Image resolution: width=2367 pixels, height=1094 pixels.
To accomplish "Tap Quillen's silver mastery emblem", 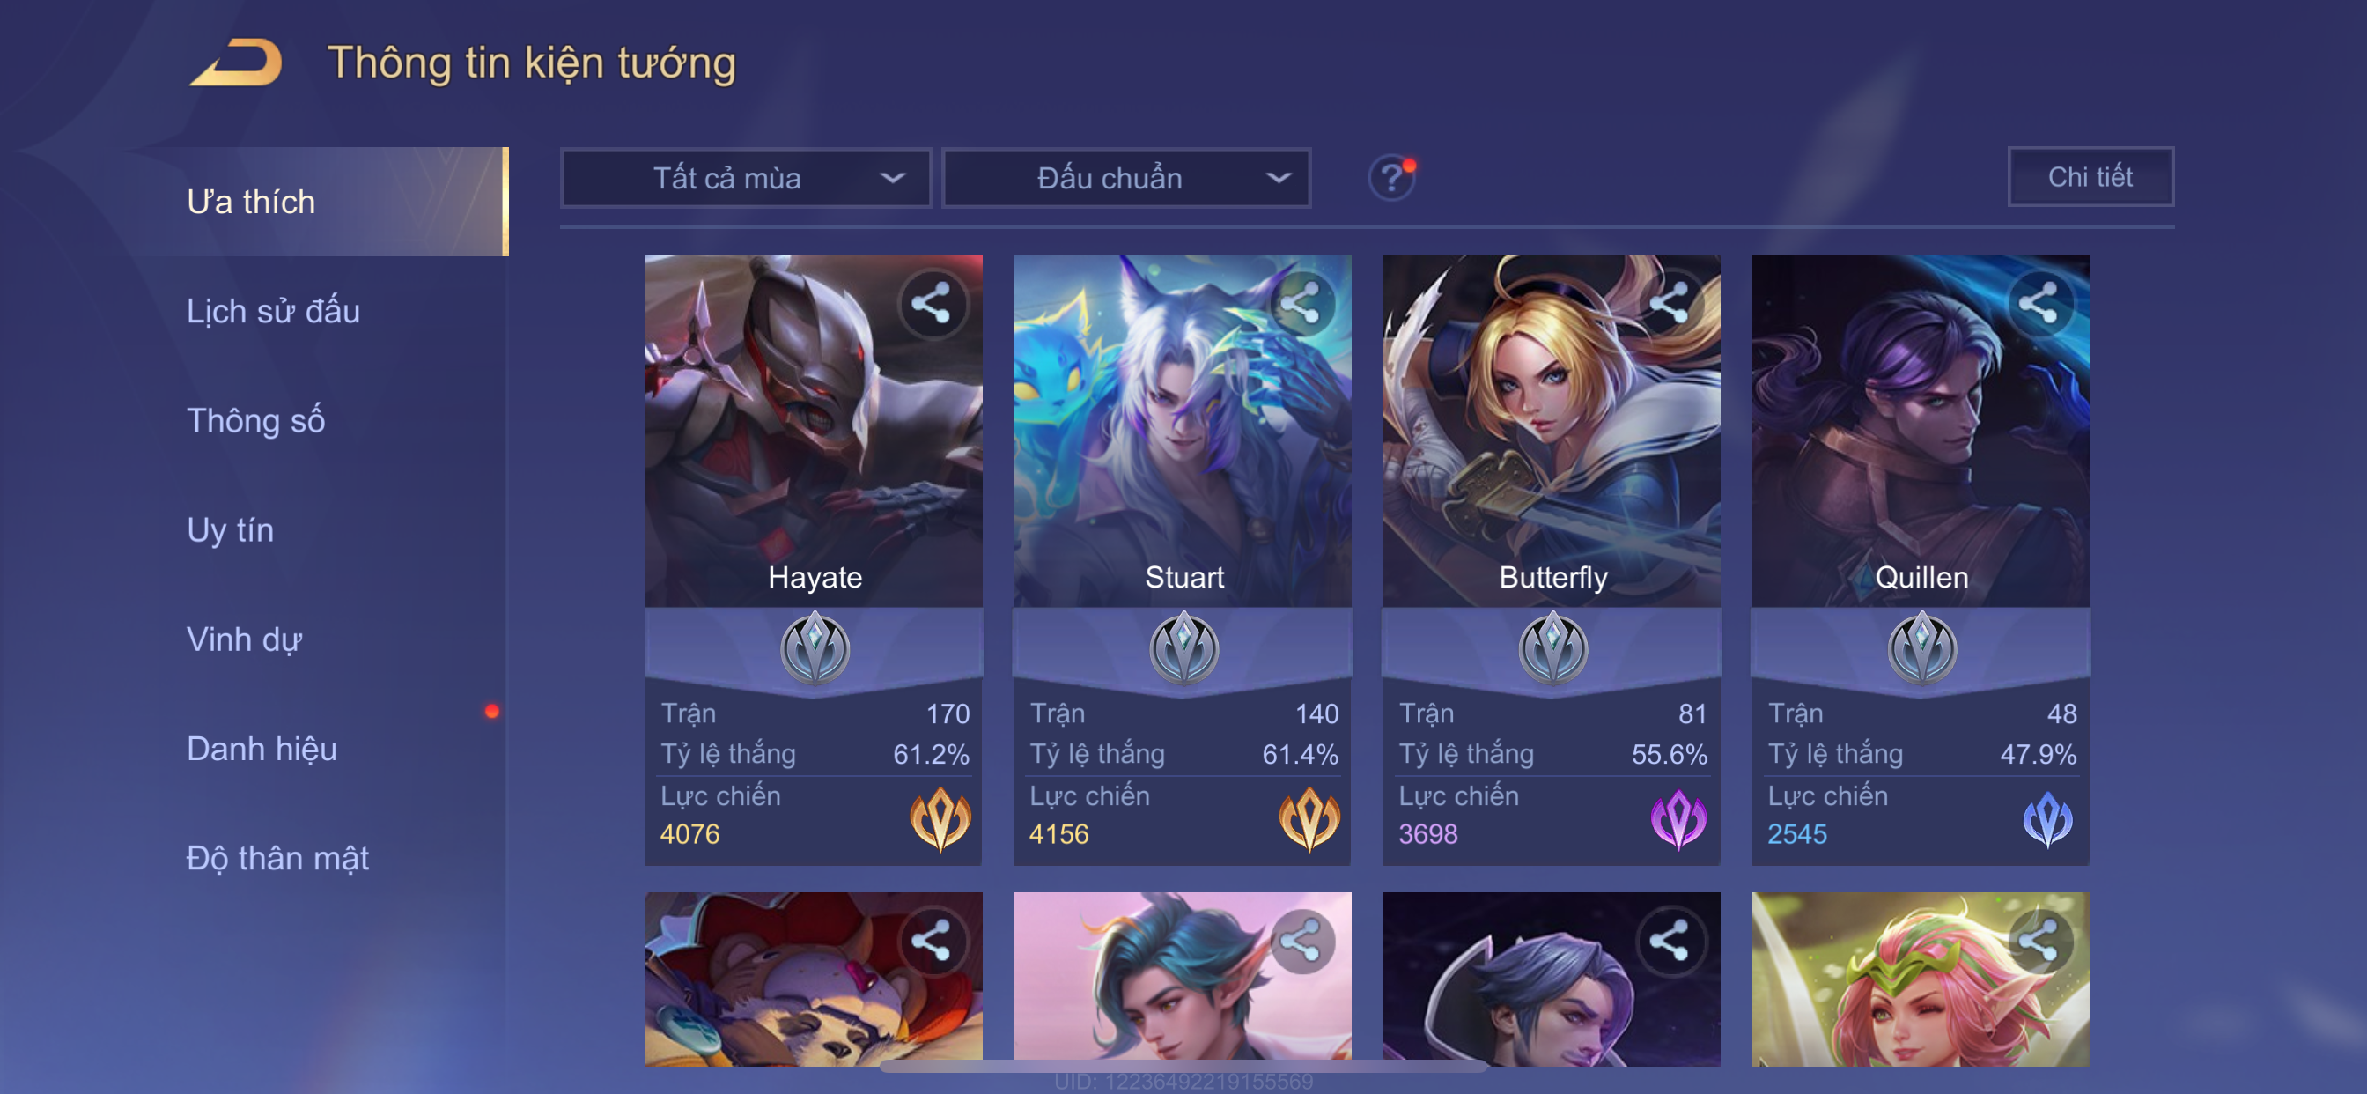I will pyautogui.click(x=1921, y=648).
